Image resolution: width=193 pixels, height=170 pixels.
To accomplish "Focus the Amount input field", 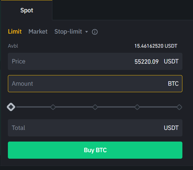I will click(95, 84).
